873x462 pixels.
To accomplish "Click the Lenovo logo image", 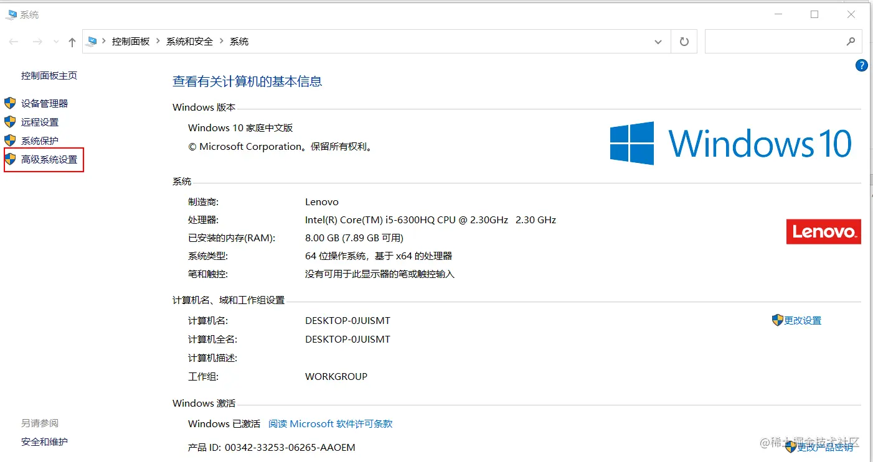I will tap(823, 231).
